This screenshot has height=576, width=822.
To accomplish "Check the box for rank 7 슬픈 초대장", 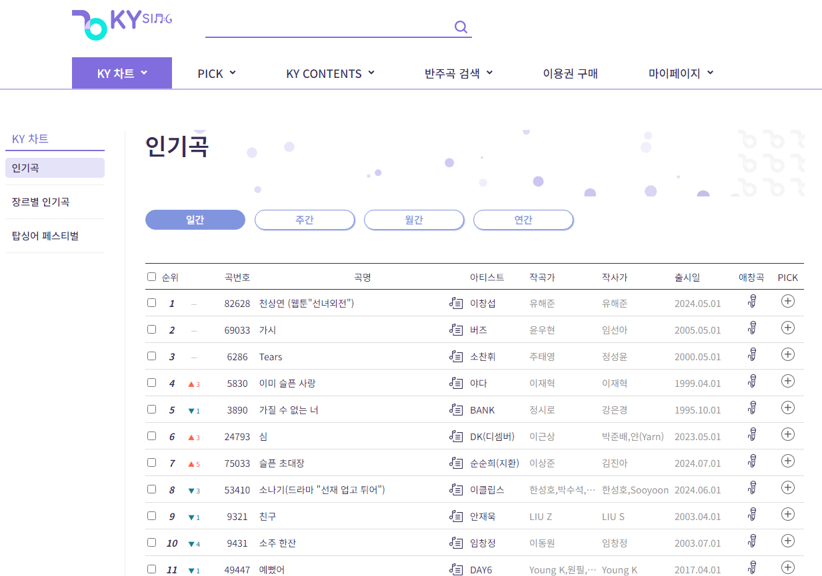I will [x=151, y=462].
